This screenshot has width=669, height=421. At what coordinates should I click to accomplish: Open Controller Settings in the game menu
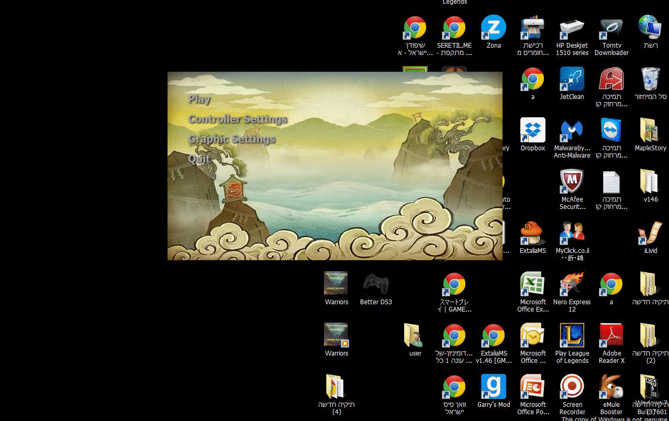(x=238, y=119)
